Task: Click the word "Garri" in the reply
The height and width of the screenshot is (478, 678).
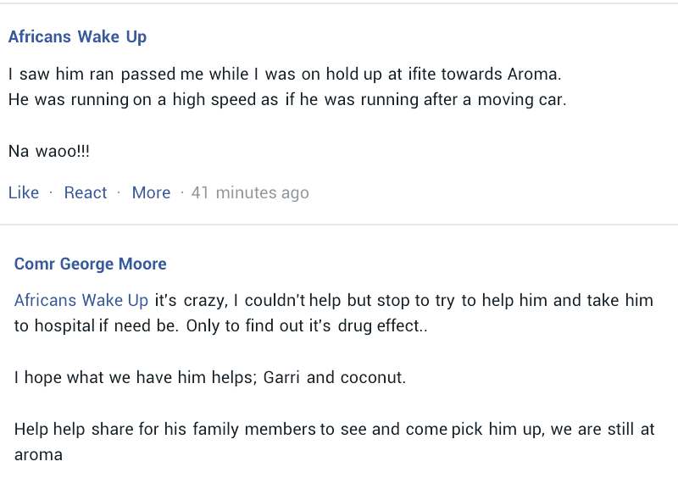Action: coord(282,377)
